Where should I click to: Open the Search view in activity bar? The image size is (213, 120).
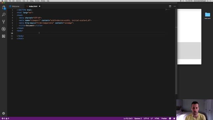(4, 14)
